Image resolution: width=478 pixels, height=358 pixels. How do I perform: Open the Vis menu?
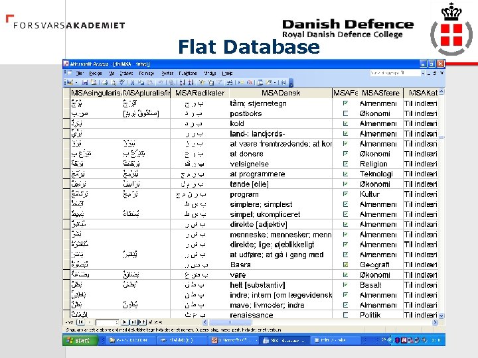[x=112, y=74]
